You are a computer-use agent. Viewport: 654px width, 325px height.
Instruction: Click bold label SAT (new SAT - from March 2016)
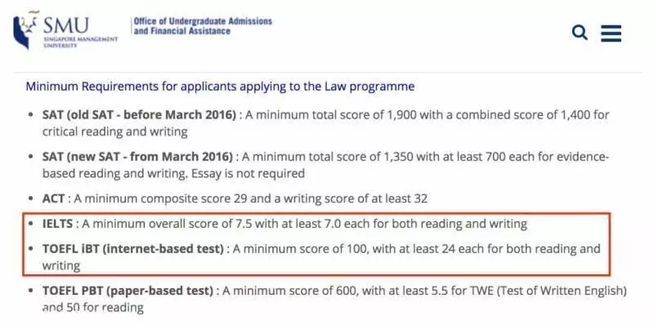click(x=137, y=157)
